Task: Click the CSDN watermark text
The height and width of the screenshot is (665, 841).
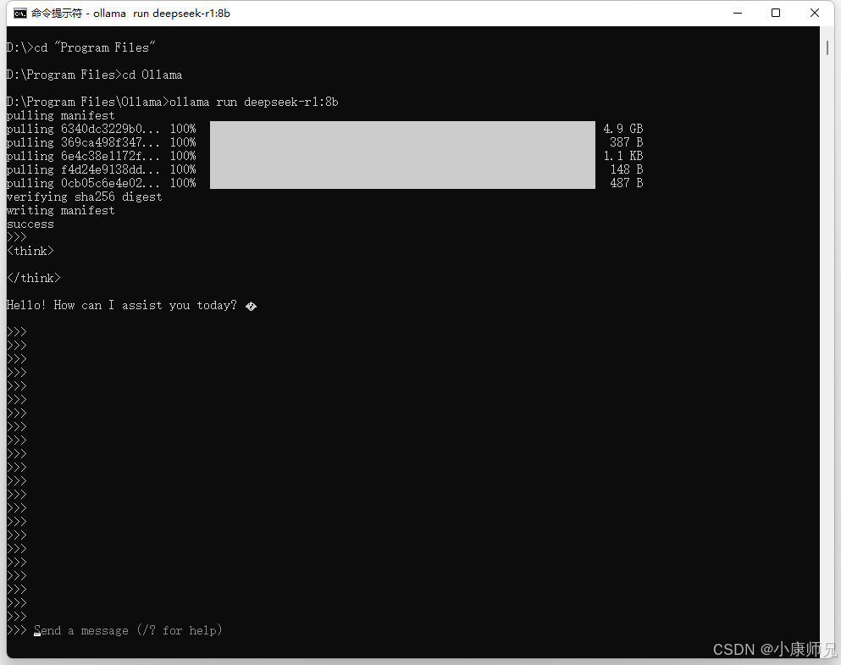Action: 771,649
